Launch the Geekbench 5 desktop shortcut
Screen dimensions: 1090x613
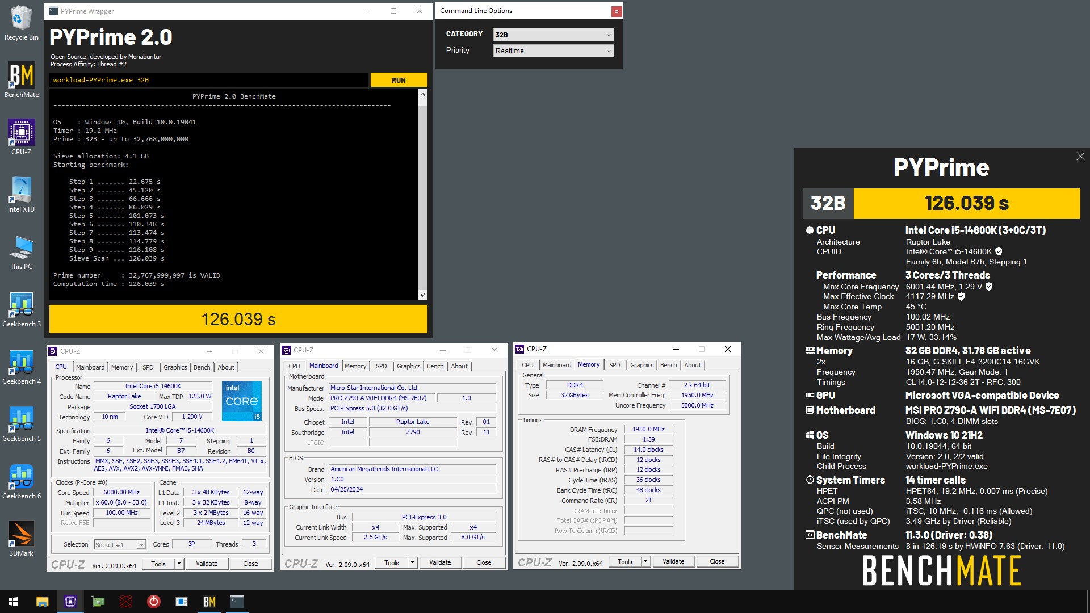click(21, 424)
